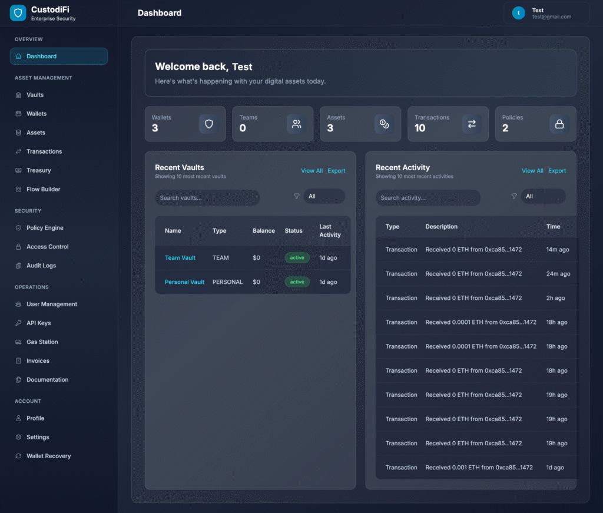Click the Wallets icon in sidebar

(18, 114)
